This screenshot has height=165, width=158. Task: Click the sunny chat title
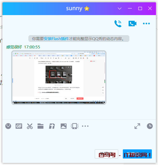click(74, 9)
